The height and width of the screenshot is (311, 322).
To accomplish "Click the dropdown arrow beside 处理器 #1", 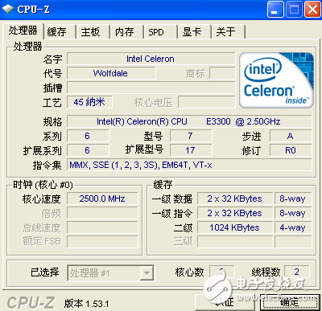I will 147,273.
